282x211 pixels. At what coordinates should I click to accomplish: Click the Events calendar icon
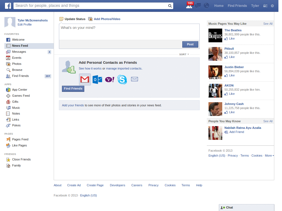click(8, 58)
